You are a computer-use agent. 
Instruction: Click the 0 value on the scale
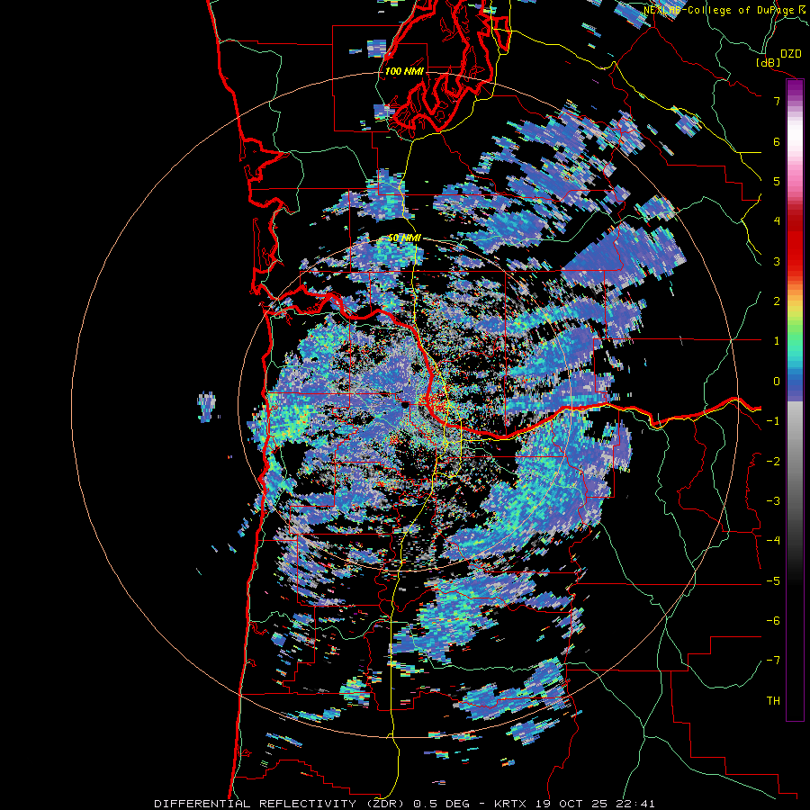tap(777, 382)
